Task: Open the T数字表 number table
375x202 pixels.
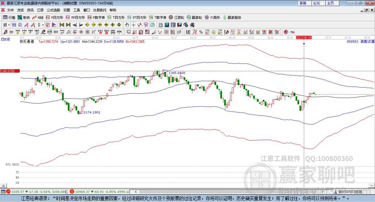Action: [157, 18]
